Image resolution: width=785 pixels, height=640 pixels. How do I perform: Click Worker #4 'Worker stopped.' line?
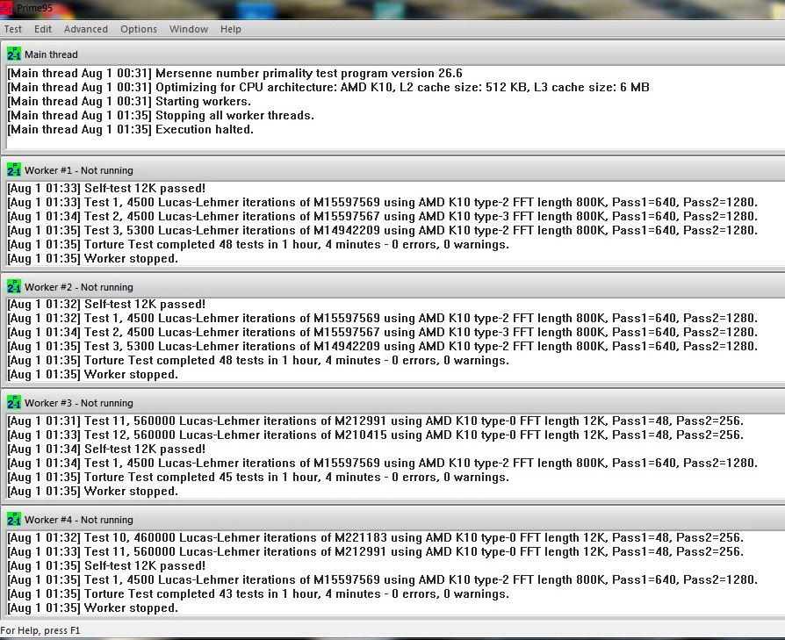[92, 608]
